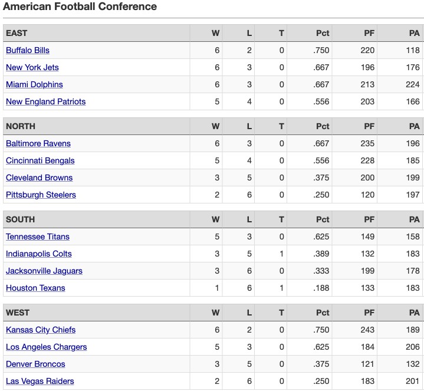Click the Cleveland Browns link
Screen dimensions: 424x391
(39, 178)
